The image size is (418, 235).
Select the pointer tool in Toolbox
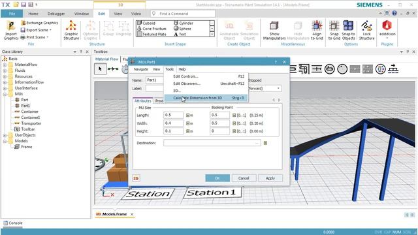pos(100,69)
